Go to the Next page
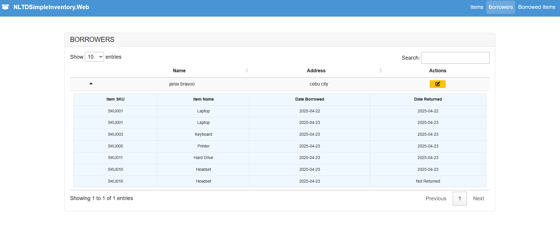The height and width of the screenshot is (249, 560). coord(478,199)
